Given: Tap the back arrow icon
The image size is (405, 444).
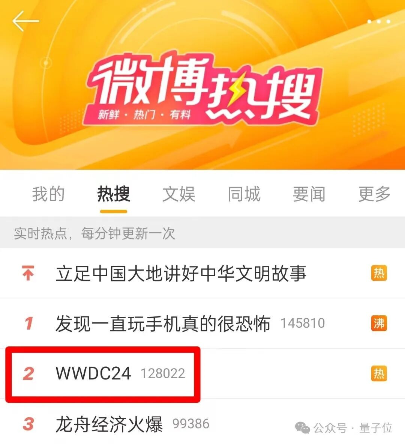Looking at the screenshot, I should click(25, 21).
